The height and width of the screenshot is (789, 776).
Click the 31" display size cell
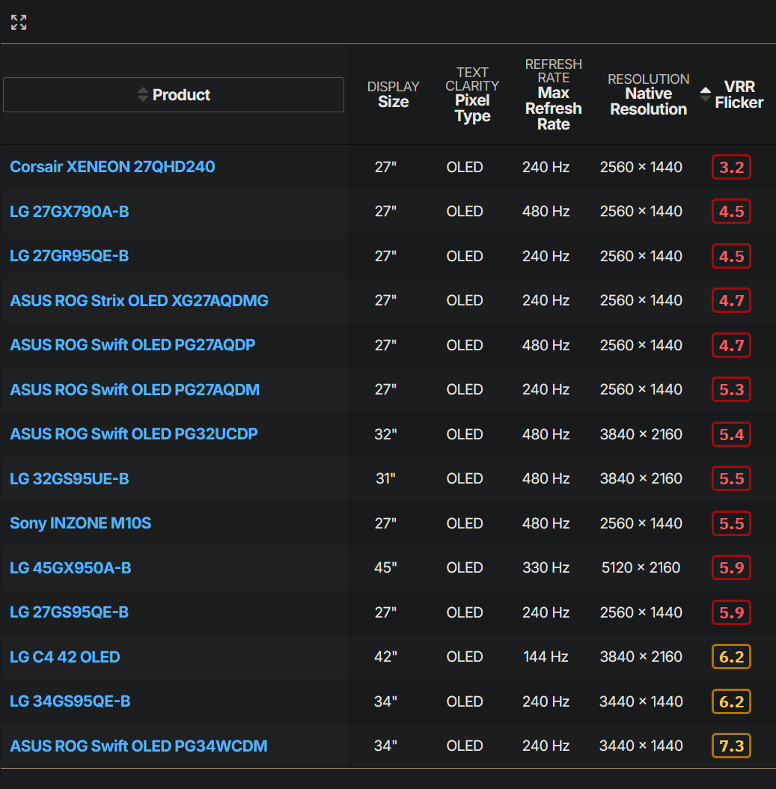pos(385,478)
